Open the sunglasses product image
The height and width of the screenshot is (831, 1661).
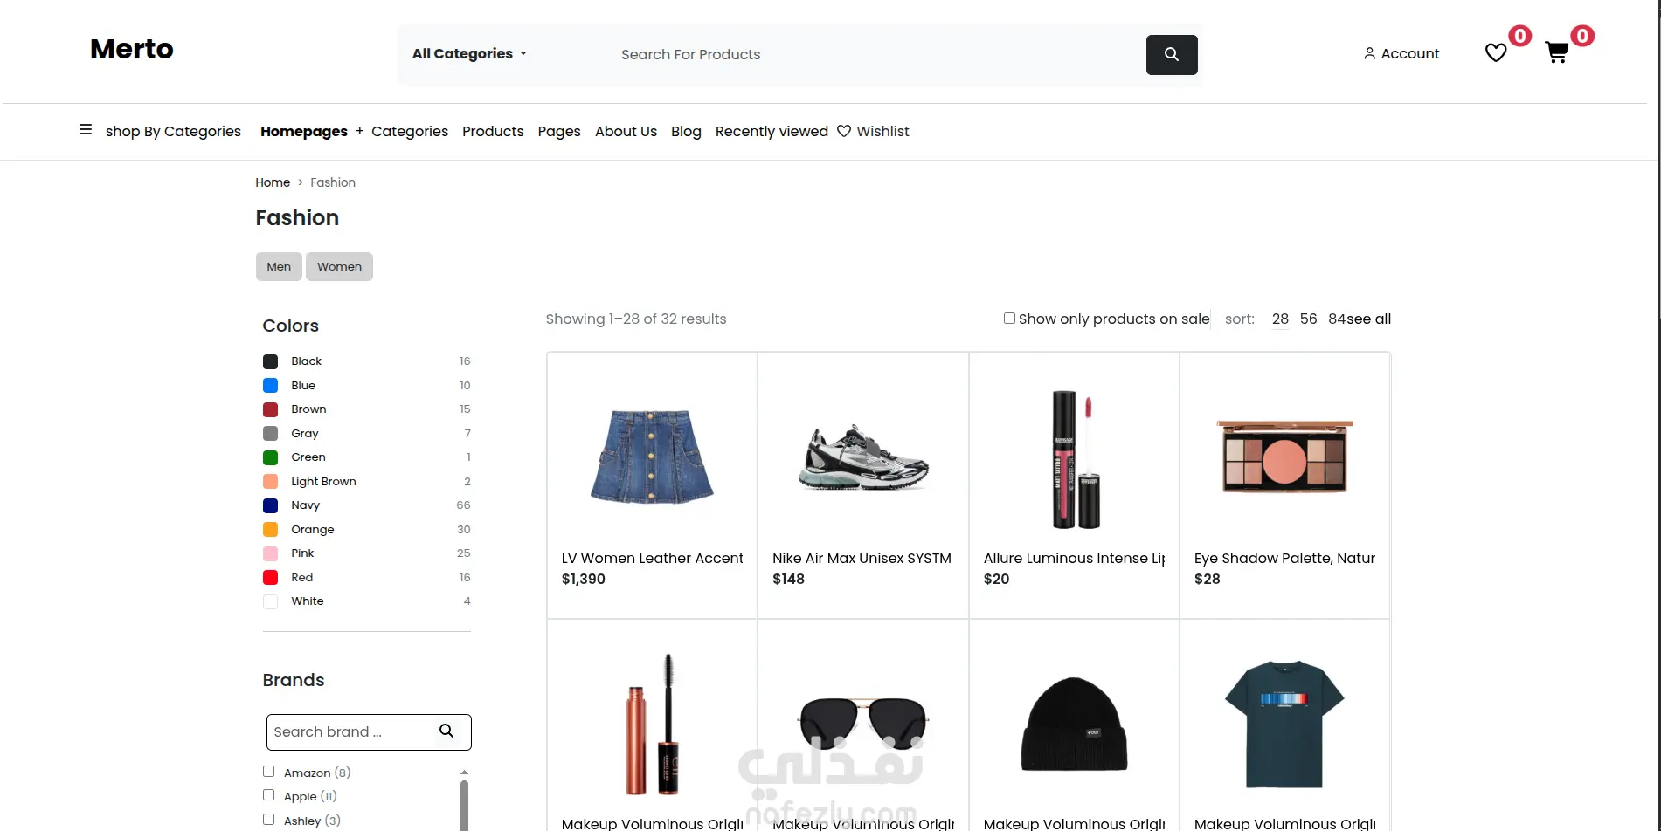pyautogui.click(x=862, y=724)
